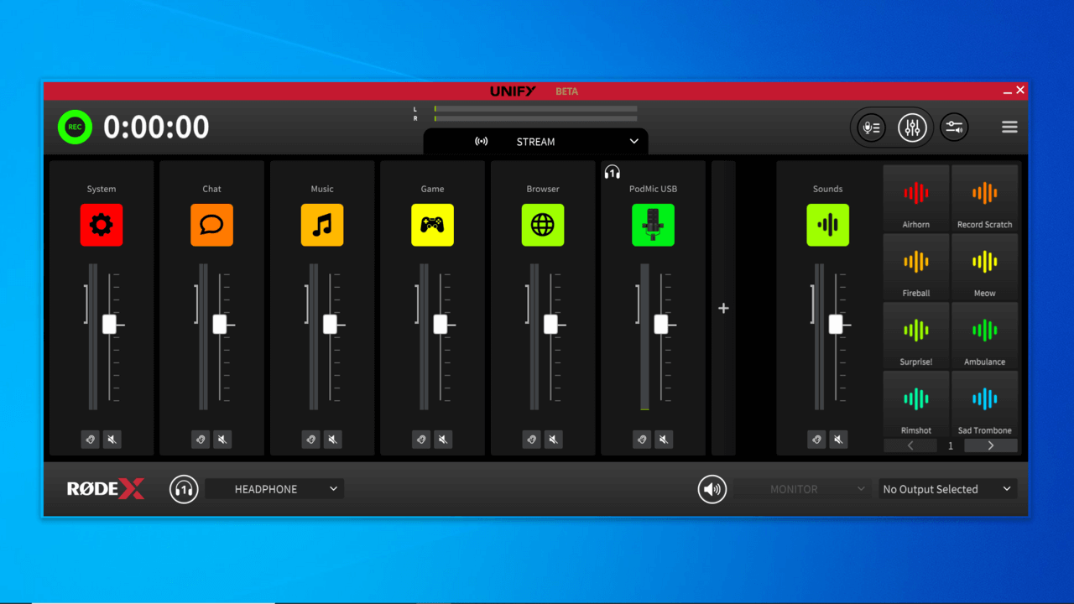The width and height of the screenshot is (1074, 604).
Task: Play the Sad Trombone sound pad
Action: (x=985, y=404)
